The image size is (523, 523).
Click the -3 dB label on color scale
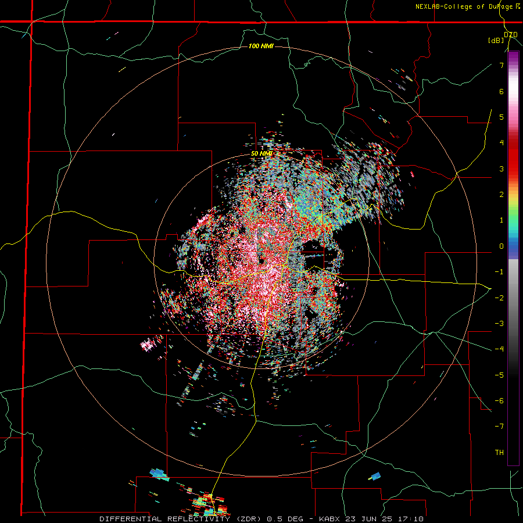point(499,324)
